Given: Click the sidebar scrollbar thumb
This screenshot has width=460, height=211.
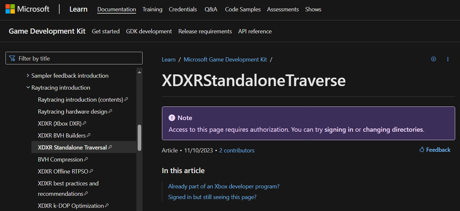Looking at the screenshot, I should click(139, 138).
